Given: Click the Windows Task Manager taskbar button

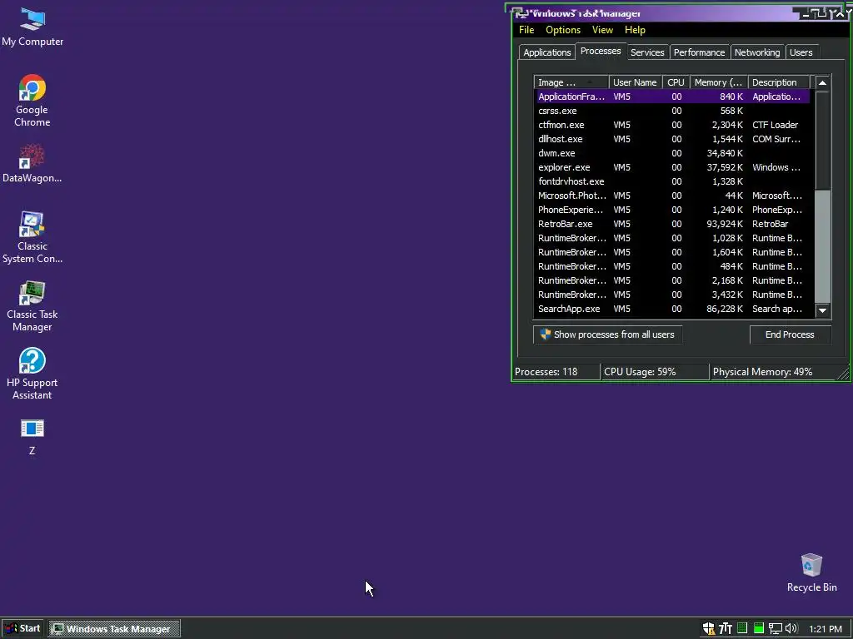Looking at the screenshot, I should (114, 629).
